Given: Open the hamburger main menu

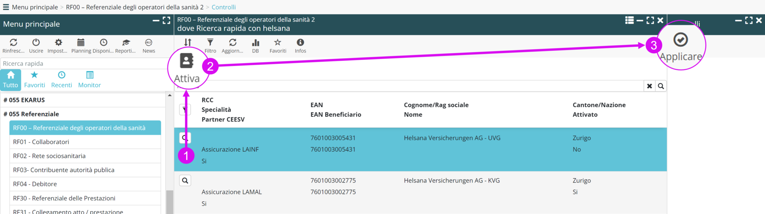Looking at the screenshot, I should [6, 7].
